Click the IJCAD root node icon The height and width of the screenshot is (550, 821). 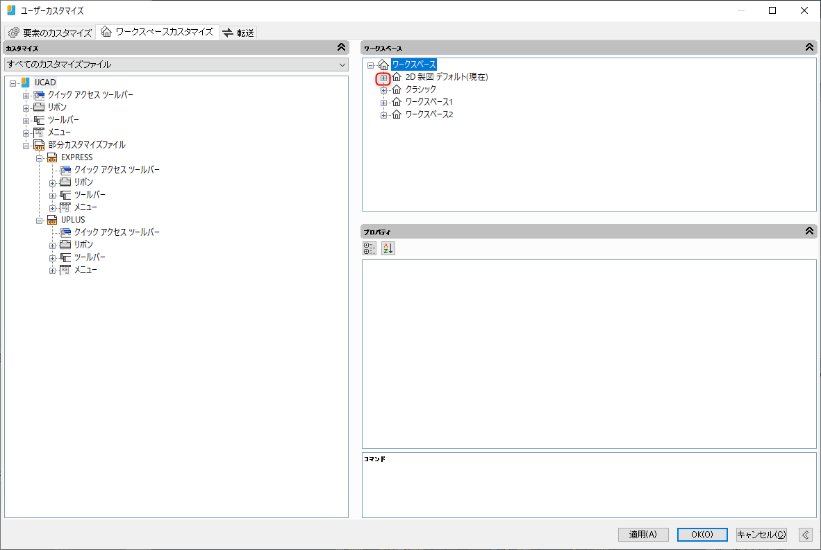click(x=25, y=82)
